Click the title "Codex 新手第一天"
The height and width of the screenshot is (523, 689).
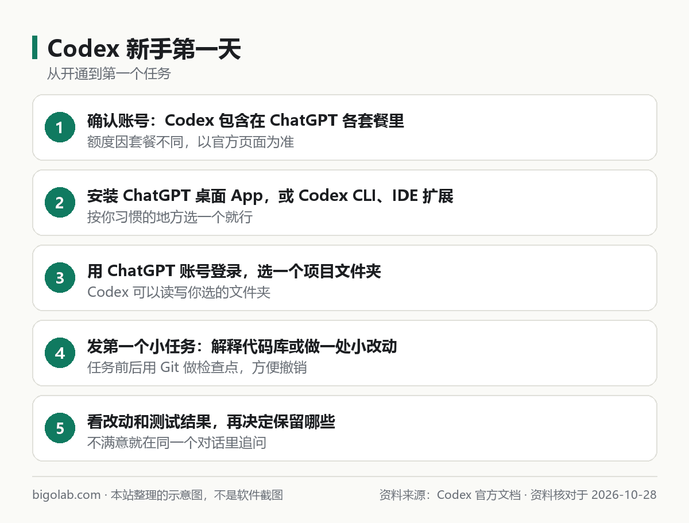click(x=144, y=49)
